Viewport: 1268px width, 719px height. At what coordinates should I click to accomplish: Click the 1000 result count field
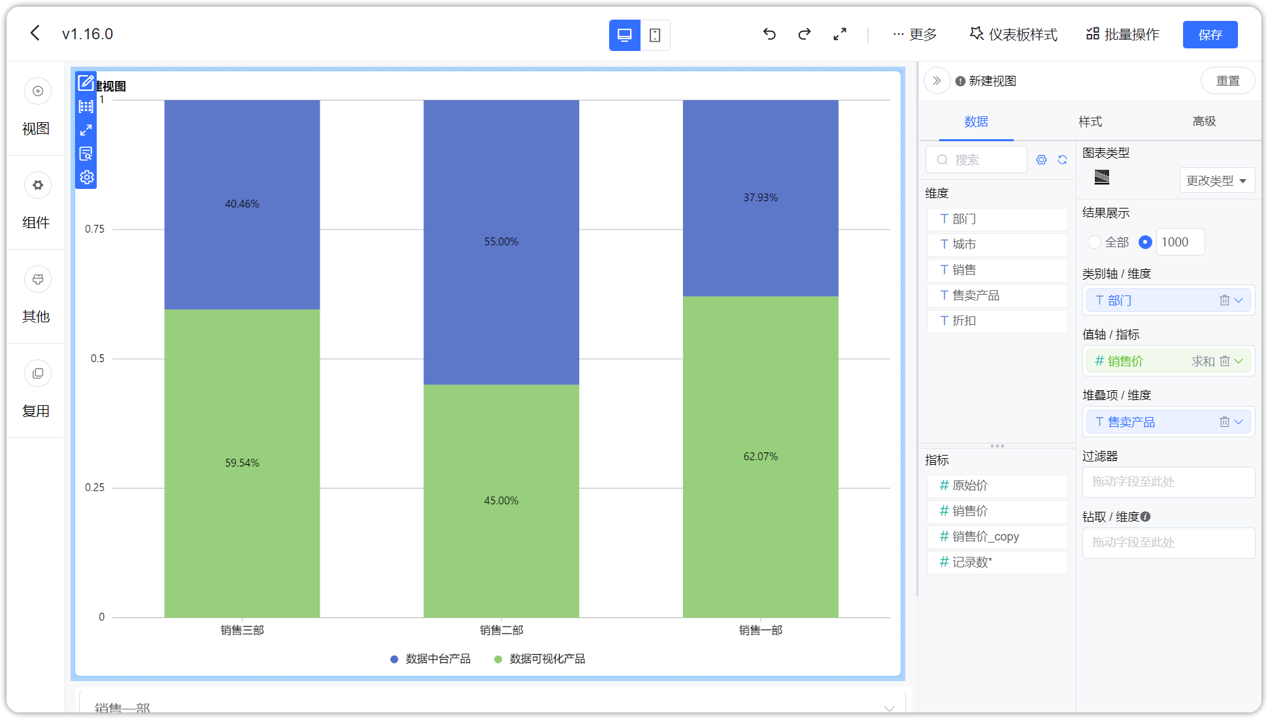click(x=1180, y=242)
